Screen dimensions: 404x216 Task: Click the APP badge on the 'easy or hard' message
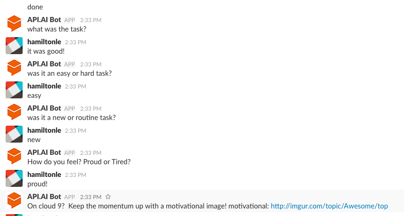[70, 64]
